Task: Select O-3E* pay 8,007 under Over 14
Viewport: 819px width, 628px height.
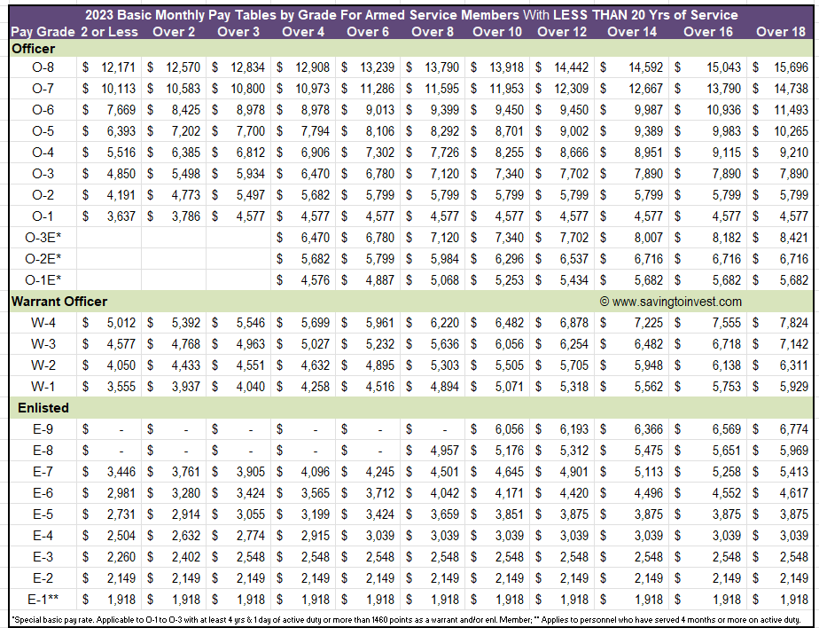Action: click(x=649, y=238)
